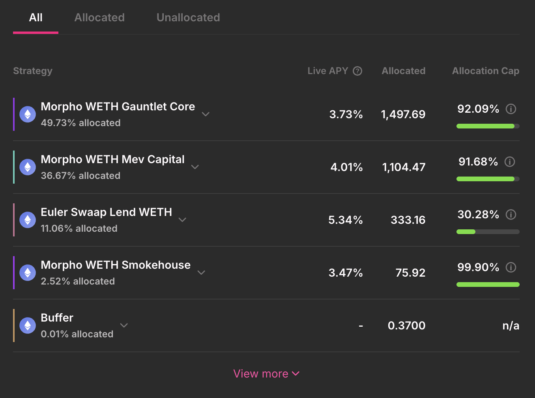This screenshot has height=398, width=535.
Task: Expand Morpho WETH Smokehouse strategy chevron
Action: 201,273
